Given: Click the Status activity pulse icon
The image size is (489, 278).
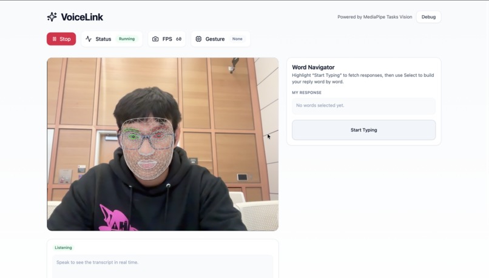Looking at the screenshot, I should coord(89,39).
